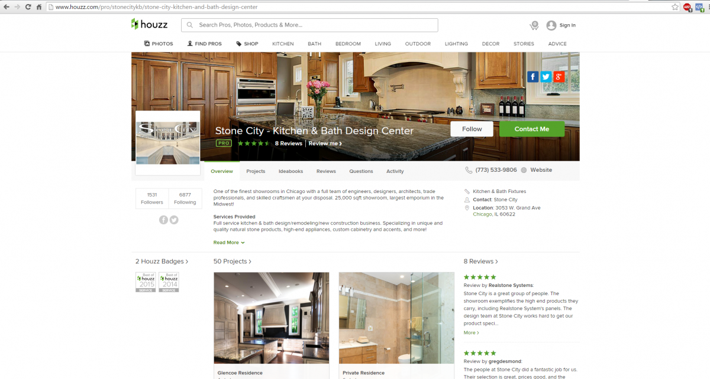Image resolution: width=710 pixels, height=379 pixels.
Task: Open the FIND PROS menu
Action: click(x=204, y=44)
